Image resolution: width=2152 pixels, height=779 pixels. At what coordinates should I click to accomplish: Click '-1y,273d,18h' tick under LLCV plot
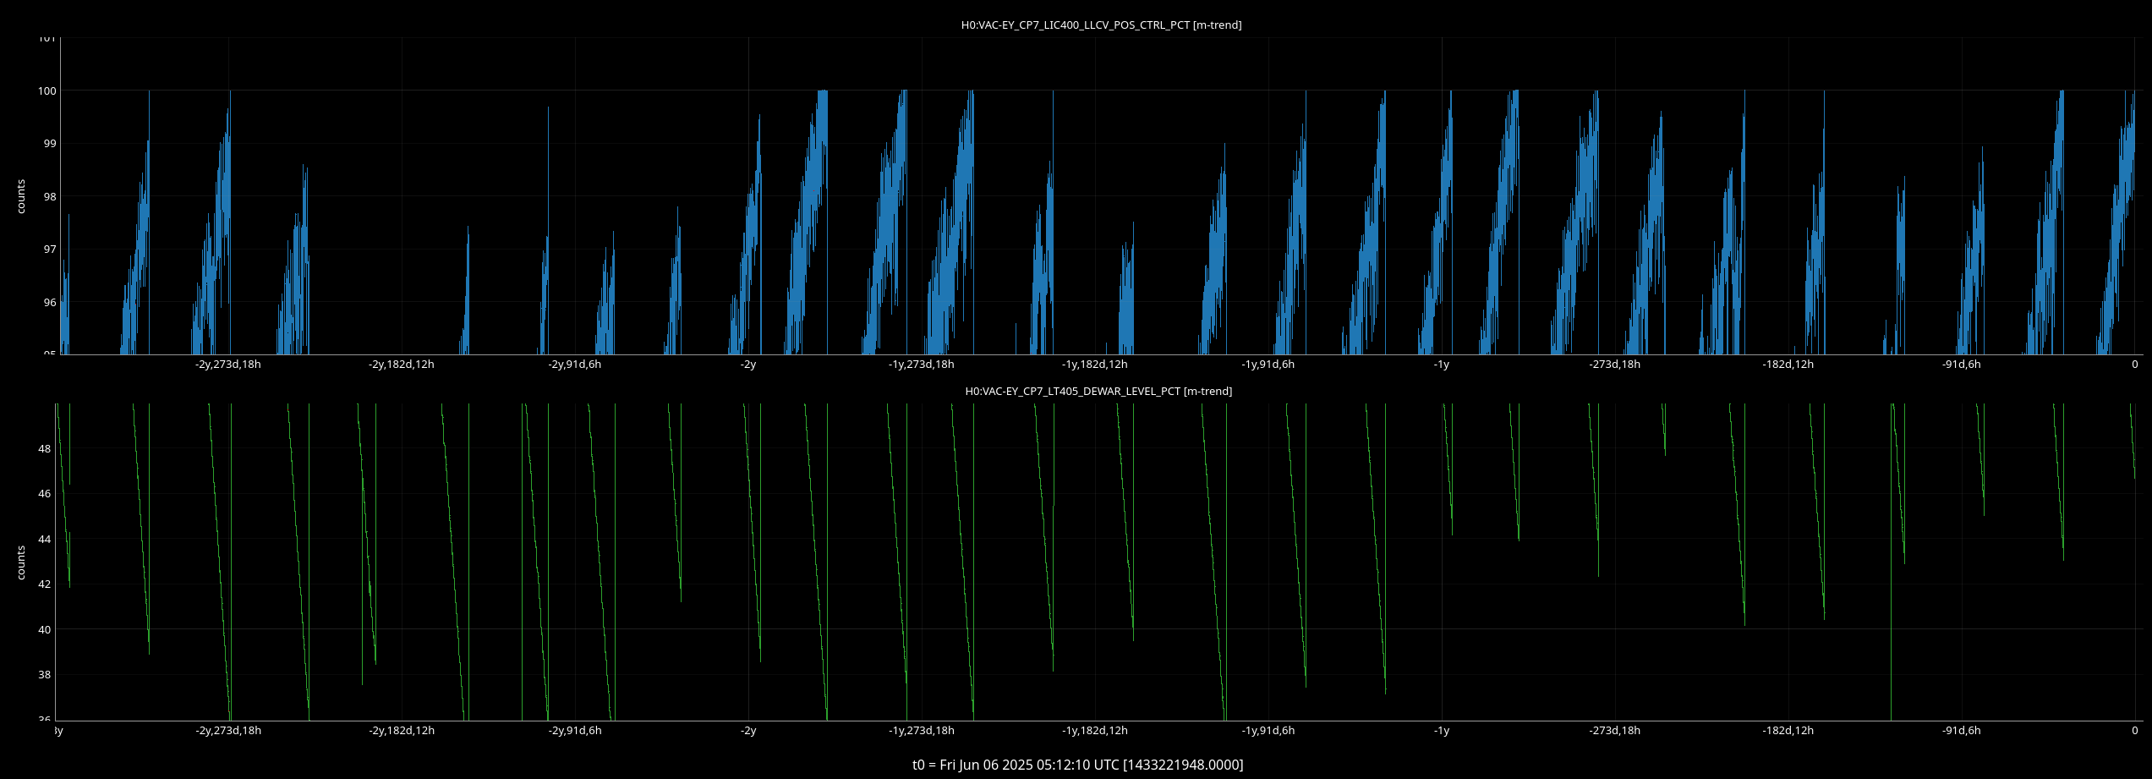point(922,365)
